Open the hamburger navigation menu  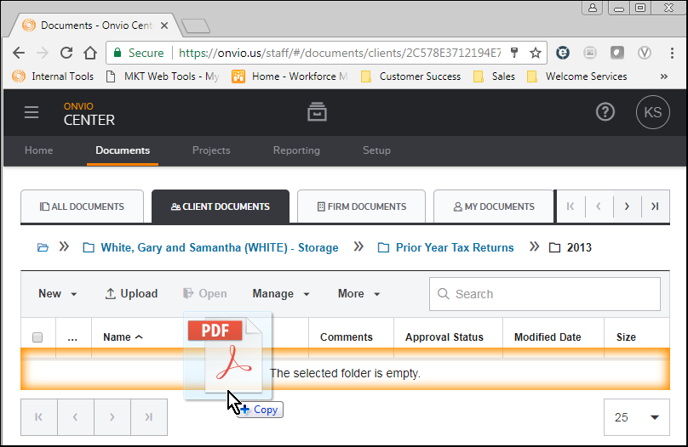(x=32, y=112)
